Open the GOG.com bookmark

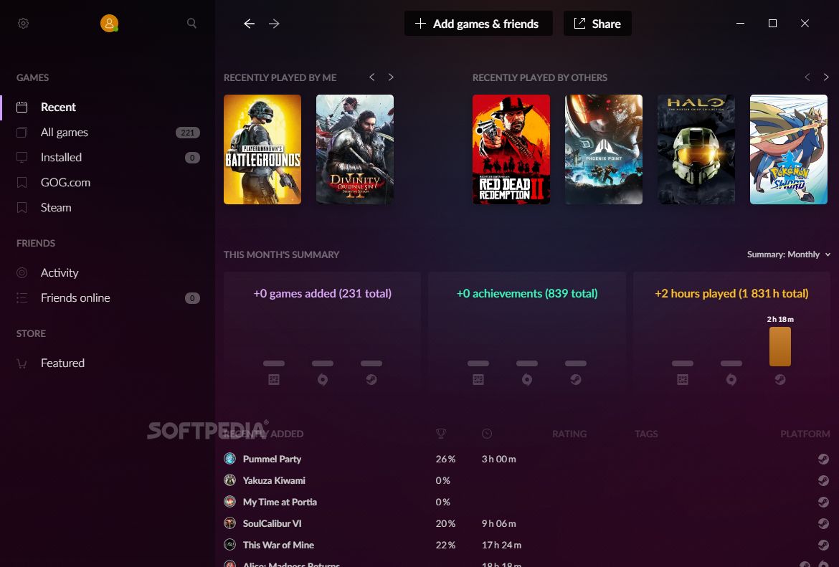[x=107, y=182]
